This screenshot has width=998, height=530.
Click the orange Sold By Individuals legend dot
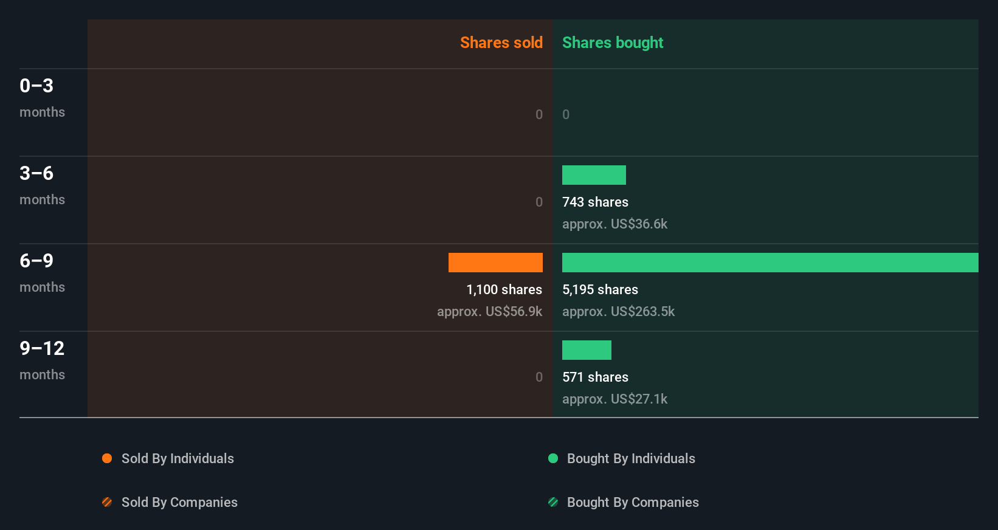coord(107,458)
